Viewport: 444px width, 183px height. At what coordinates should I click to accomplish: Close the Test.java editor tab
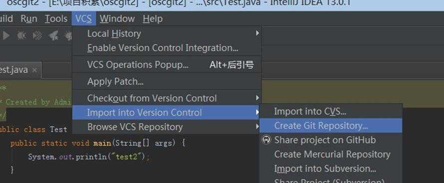coord(34,70)
